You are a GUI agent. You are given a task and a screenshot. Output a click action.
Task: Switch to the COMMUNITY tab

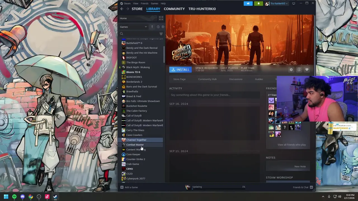pos(174,9)
